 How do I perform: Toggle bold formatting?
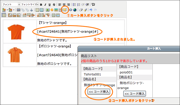click(41, 5)
